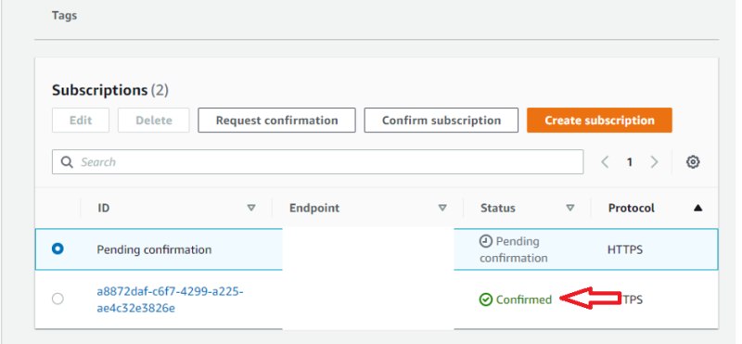Select the Pending confirmation subscription radio button

(58, 248)
